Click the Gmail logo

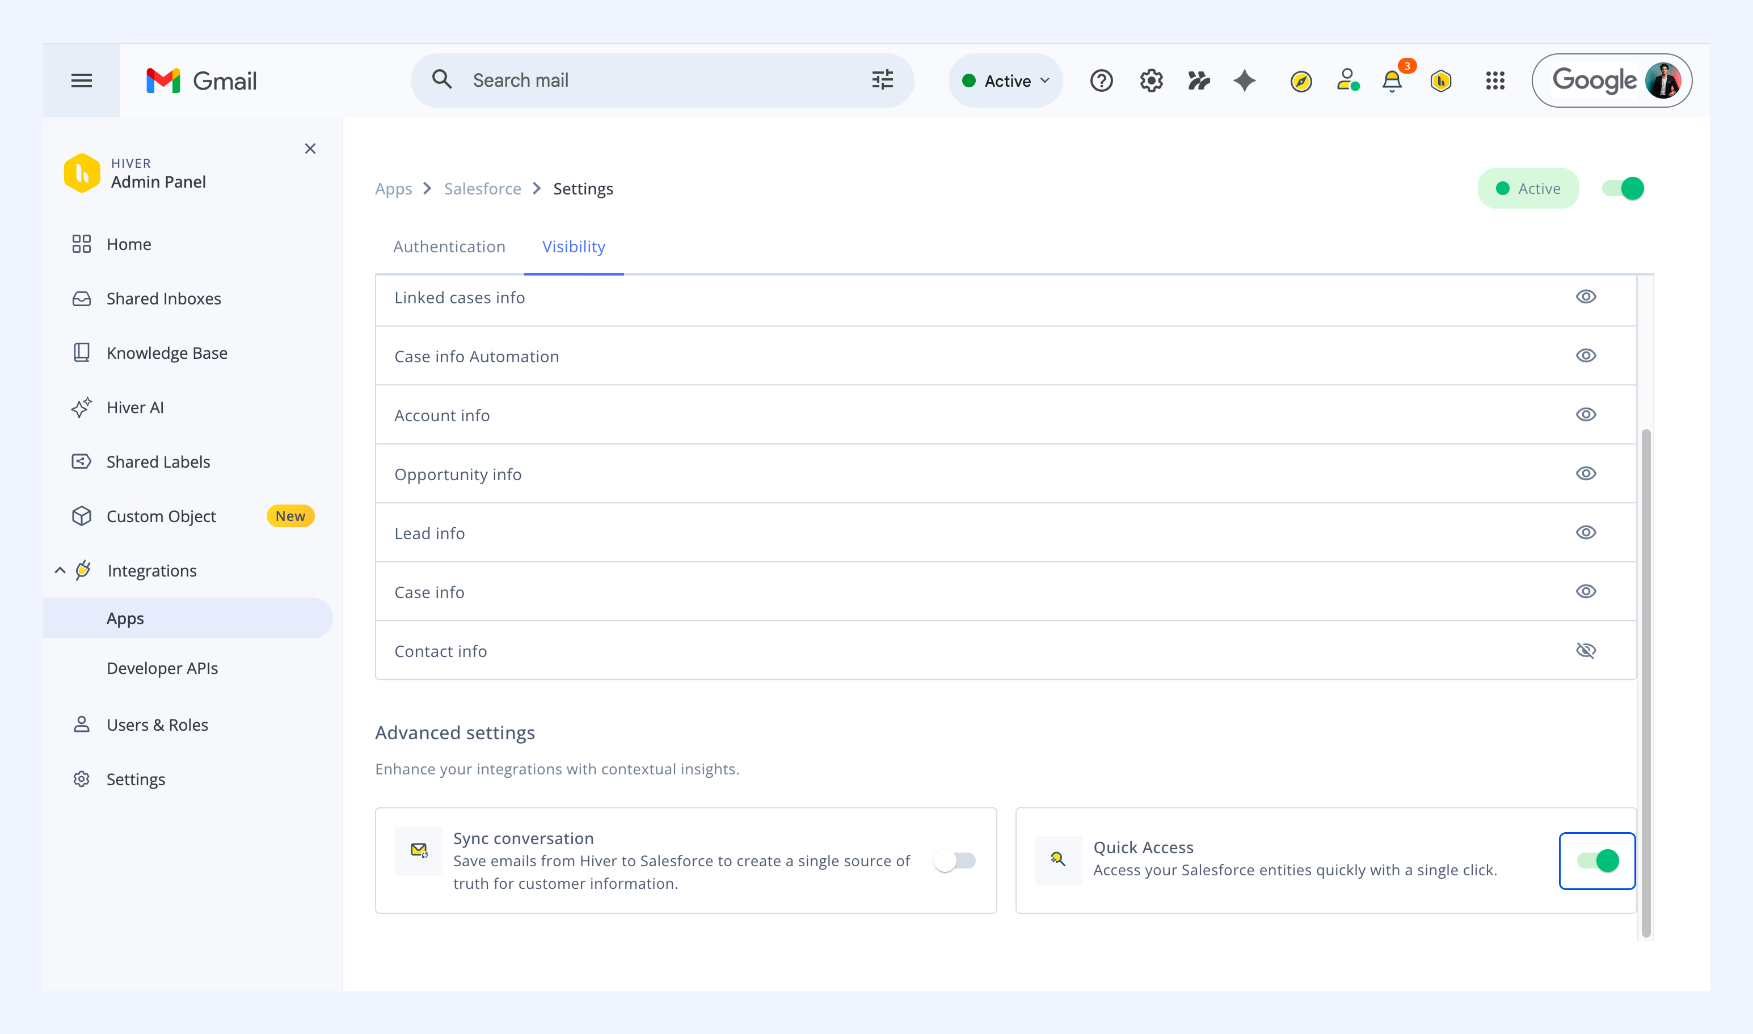(201, 81)
